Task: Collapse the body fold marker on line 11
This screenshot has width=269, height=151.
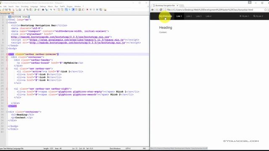Action: 7,49
